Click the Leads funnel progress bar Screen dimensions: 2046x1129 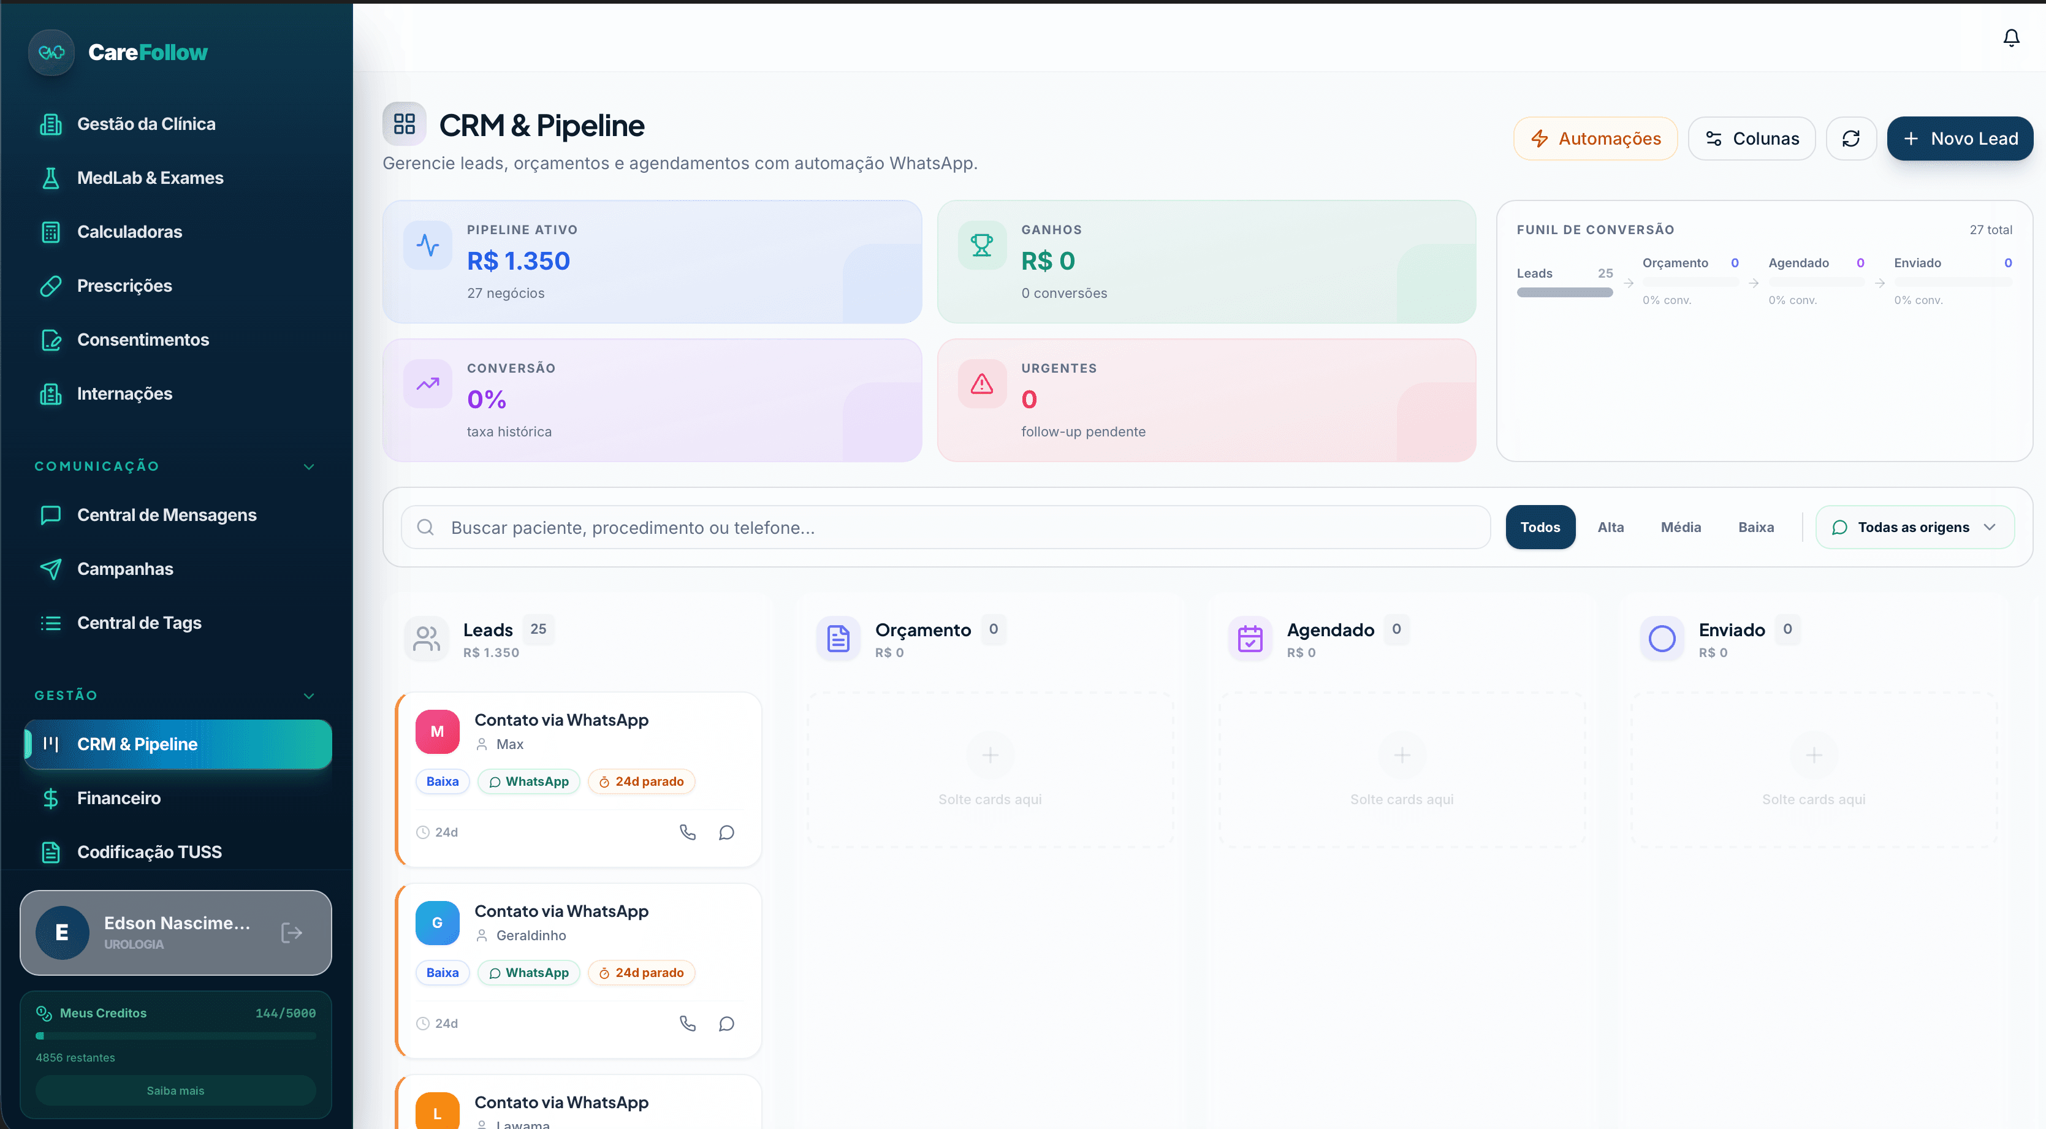[1565, 292]
